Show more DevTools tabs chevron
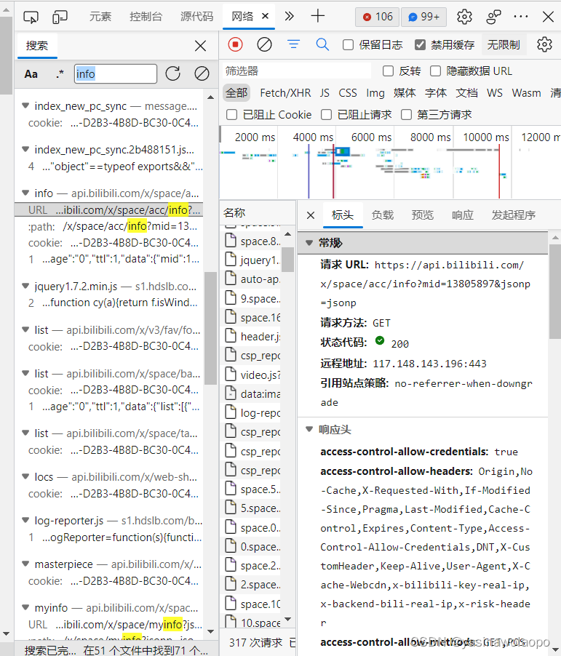Viewport: 561px width, 656px height. pos(289,16)
